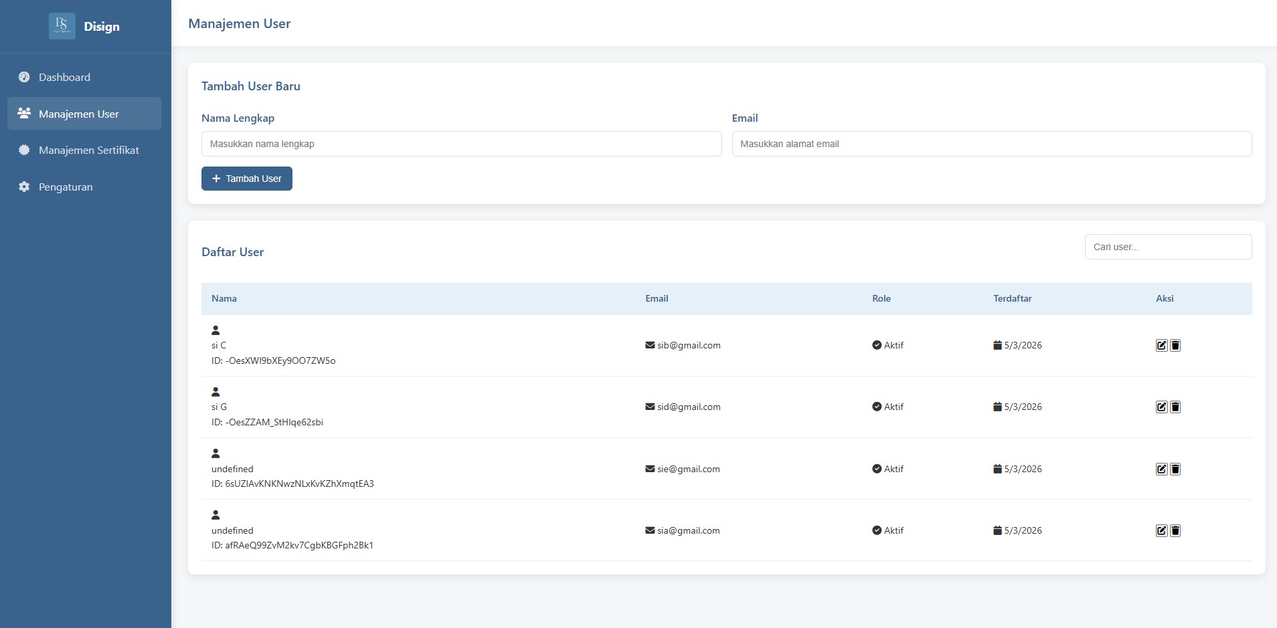Open Pengaturan via the gear icon
The image size is (1277, 628).
tap(23, 187)
